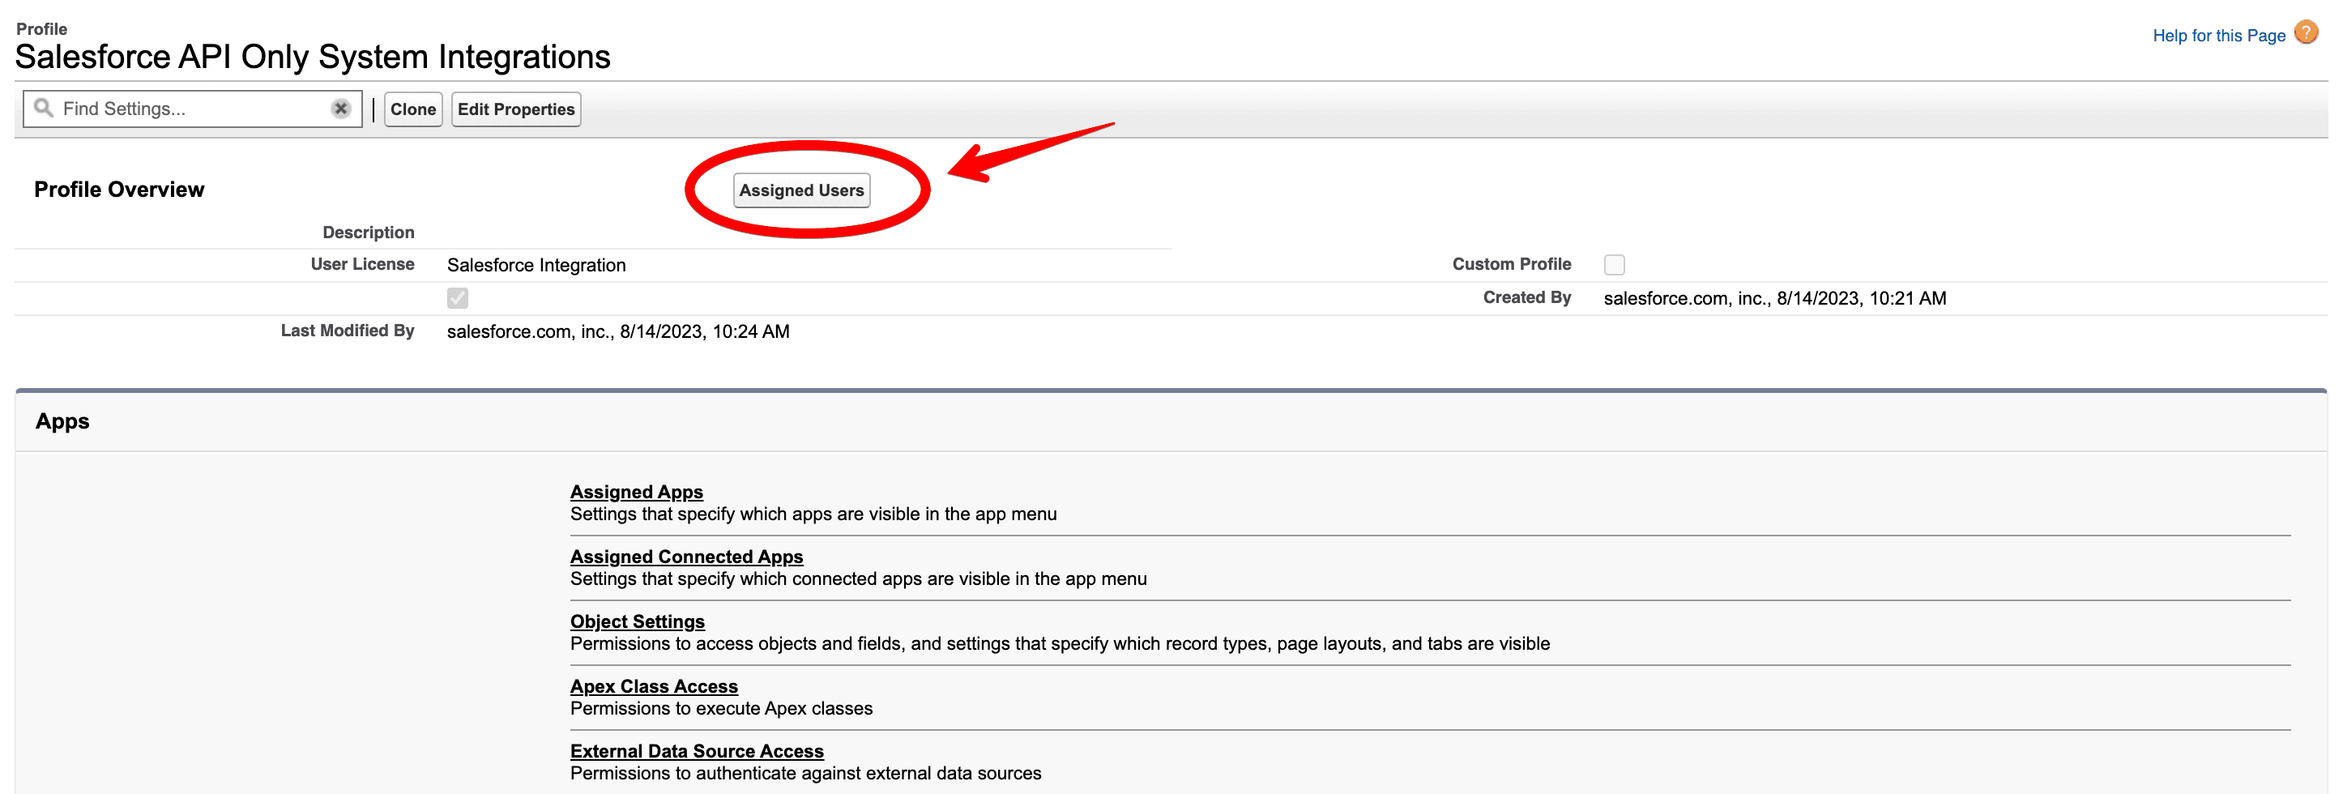Clear the Find Settings search box
Screen dimensions: 2343x794
click(341, 109)
